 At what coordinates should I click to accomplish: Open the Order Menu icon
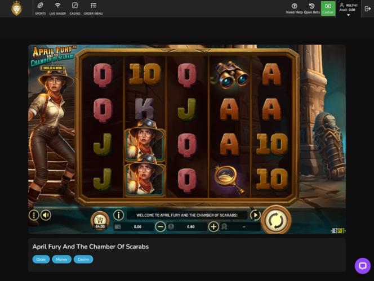[93, 8]
